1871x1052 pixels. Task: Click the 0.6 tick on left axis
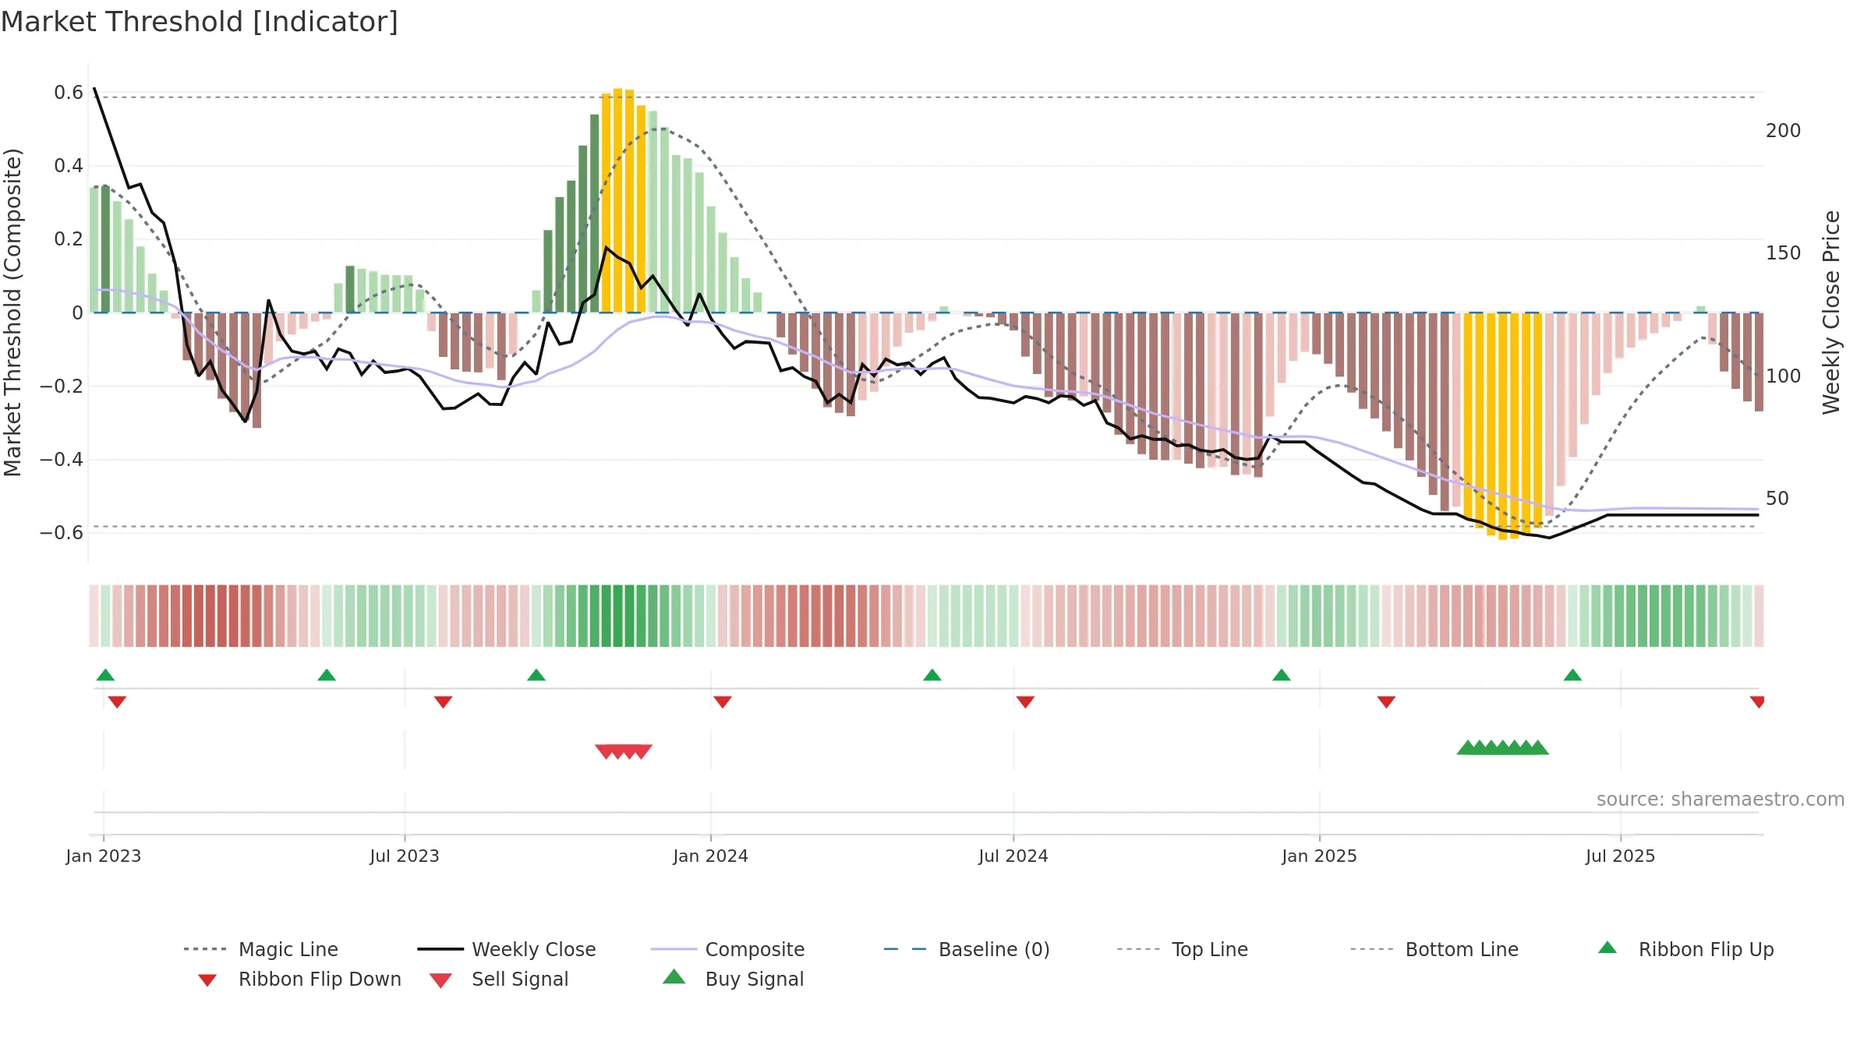click(x=69, y=93)
